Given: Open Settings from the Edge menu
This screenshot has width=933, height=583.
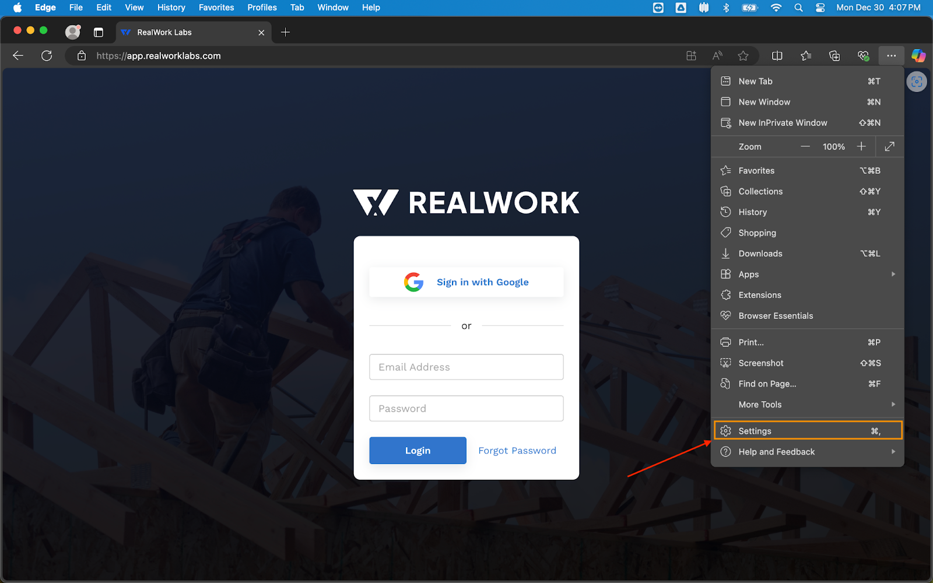Looking at the screenshot, I should click(808, 431).
